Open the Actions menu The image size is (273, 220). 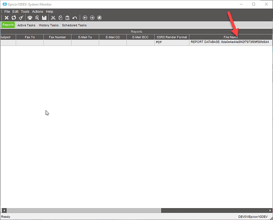point(37,11)
